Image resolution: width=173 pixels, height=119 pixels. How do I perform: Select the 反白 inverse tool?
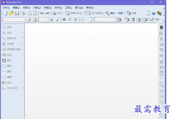click(x=7, y=83)
